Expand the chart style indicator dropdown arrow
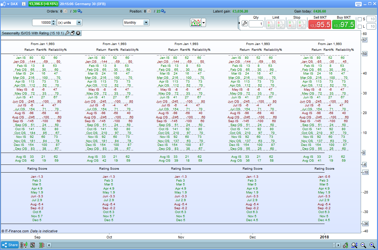Image resolution: width=378 pixels, height=250 pixels. (204, 22)
